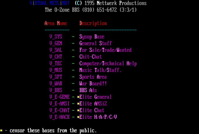Click the yellow asterisk before Elite General

(78, 97)
